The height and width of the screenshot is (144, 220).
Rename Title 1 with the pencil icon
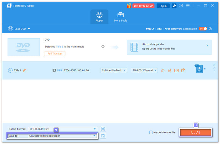[x=24, y=70]
